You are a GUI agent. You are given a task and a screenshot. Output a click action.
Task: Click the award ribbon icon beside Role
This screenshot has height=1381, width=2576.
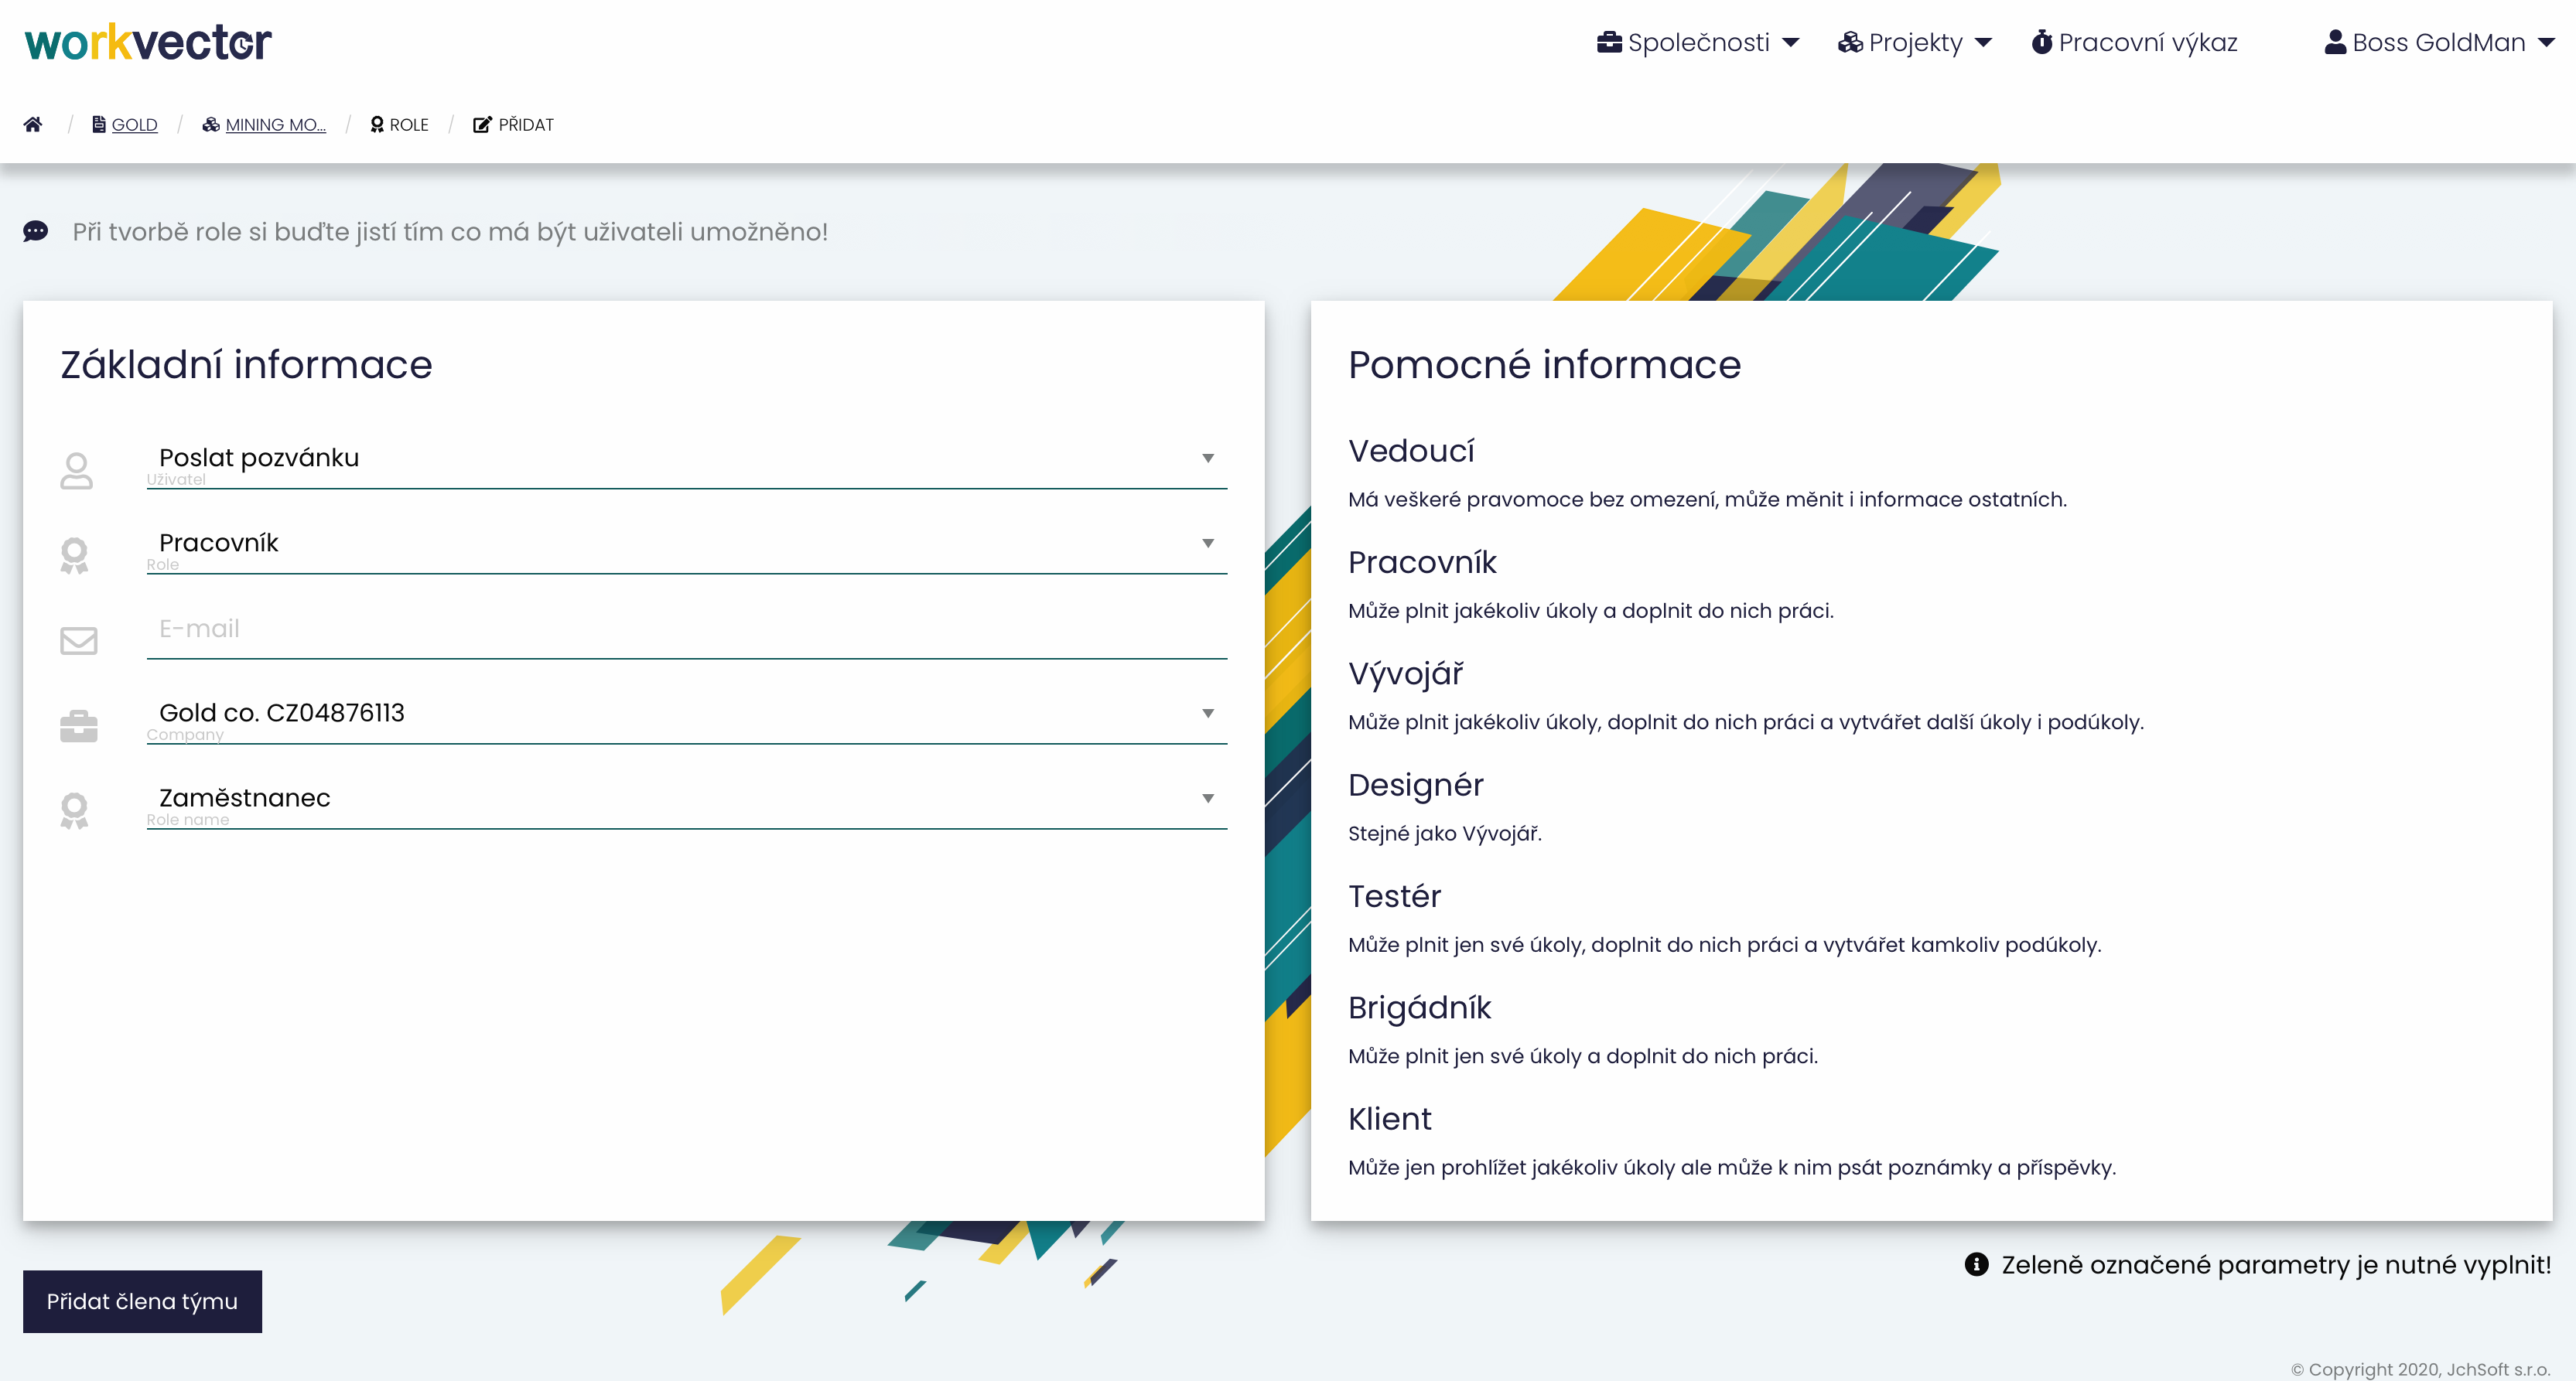click(74, 556)
